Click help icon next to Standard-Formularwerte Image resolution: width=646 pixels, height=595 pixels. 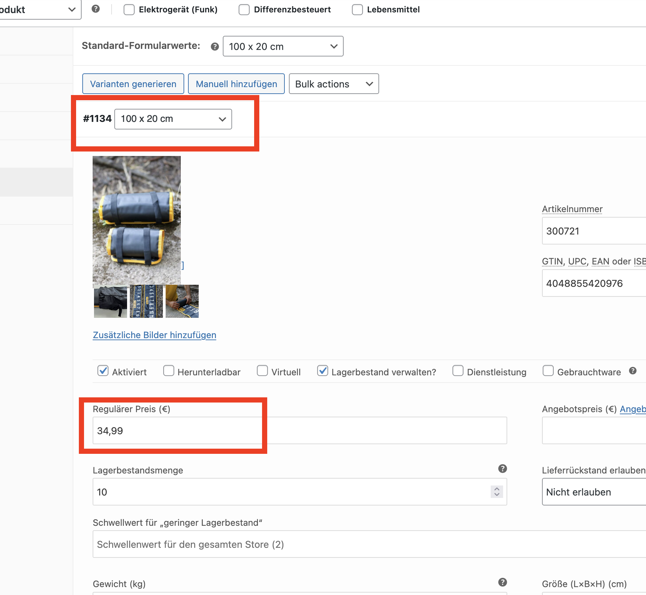(x=215, y=46)
